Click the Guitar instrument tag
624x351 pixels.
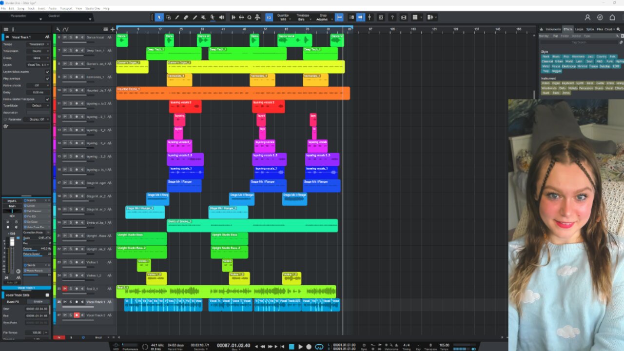pos(600,83)
